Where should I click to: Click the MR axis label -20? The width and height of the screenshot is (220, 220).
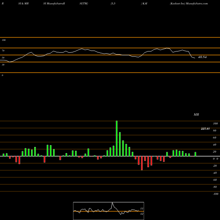(215, 166)
